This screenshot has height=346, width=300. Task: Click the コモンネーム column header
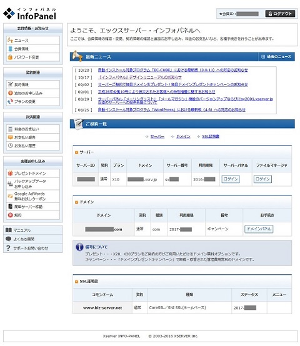(x=102, y=295)
